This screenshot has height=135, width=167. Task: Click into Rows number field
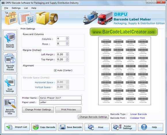[x=61, y=44]
